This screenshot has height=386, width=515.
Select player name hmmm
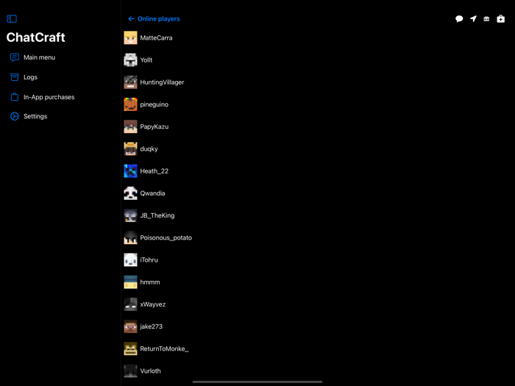click(x=150, y=282)
